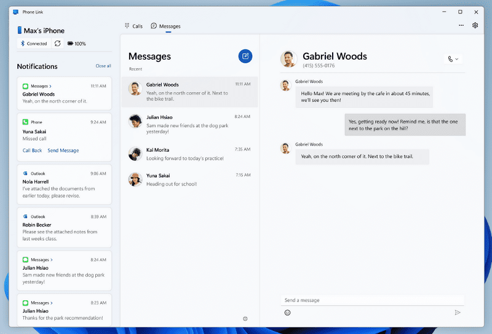Click Julian Hsiao avatar in Messages list

point(135,121)
